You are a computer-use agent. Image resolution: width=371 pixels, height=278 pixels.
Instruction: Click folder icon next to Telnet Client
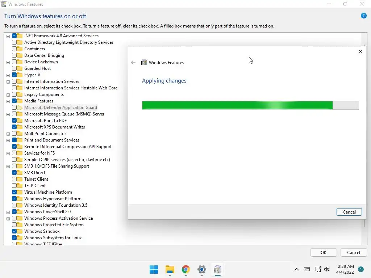[x=20, y=179]
